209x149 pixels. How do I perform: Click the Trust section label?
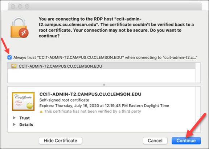25,118
